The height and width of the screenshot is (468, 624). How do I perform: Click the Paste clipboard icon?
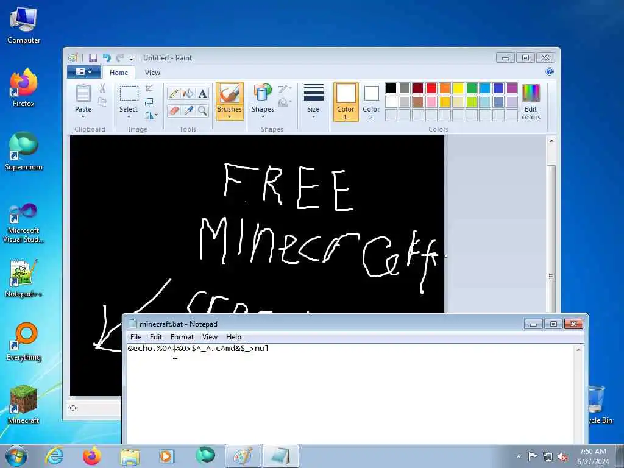pyautogui.click(x=83, y=94)
